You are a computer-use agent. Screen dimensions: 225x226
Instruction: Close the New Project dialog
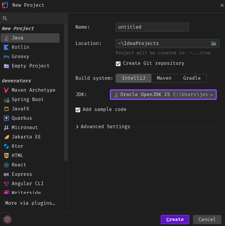point(222,5)
